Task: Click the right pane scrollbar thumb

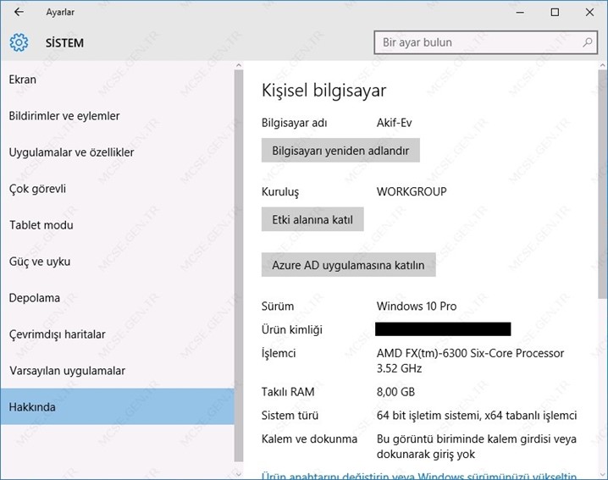Action: click(x=603, y=185)
